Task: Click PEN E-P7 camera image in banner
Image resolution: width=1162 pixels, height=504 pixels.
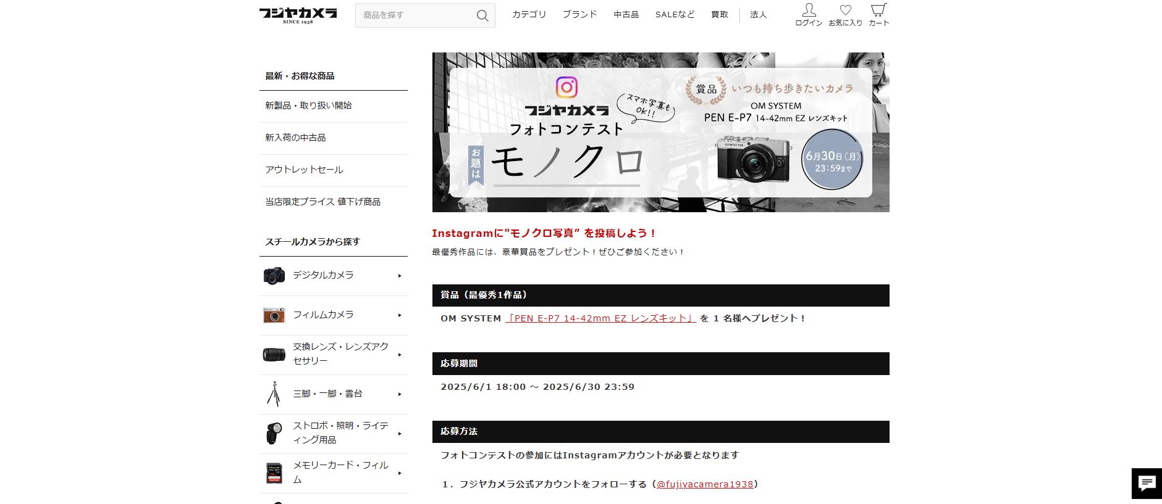Action: click(754, 160)
